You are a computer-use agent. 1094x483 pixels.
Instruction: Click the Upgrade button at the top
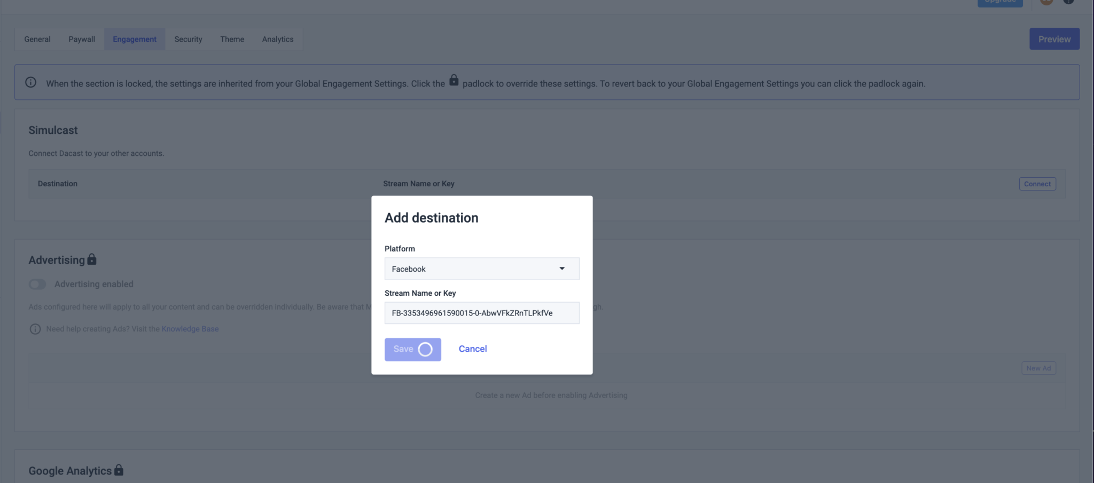(x=999, y=2)
